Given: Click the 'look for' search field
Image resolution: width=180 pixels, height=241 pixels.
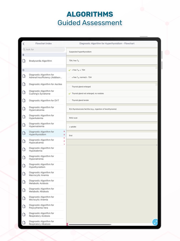Looking at the screenshot, I should point(44,49).
